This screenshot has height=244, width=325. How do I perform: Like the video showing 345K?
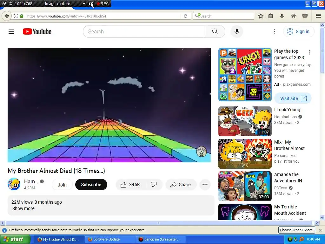tap(130, 185)
